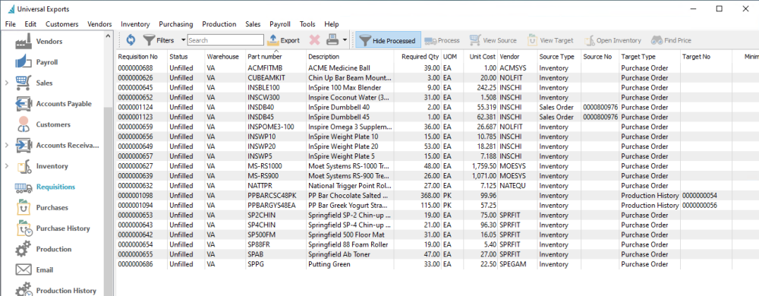The width and height of the screenshot is (759, 296).
Task: Click the Universal Exports app icon
Action: click(x=11, y=8)
